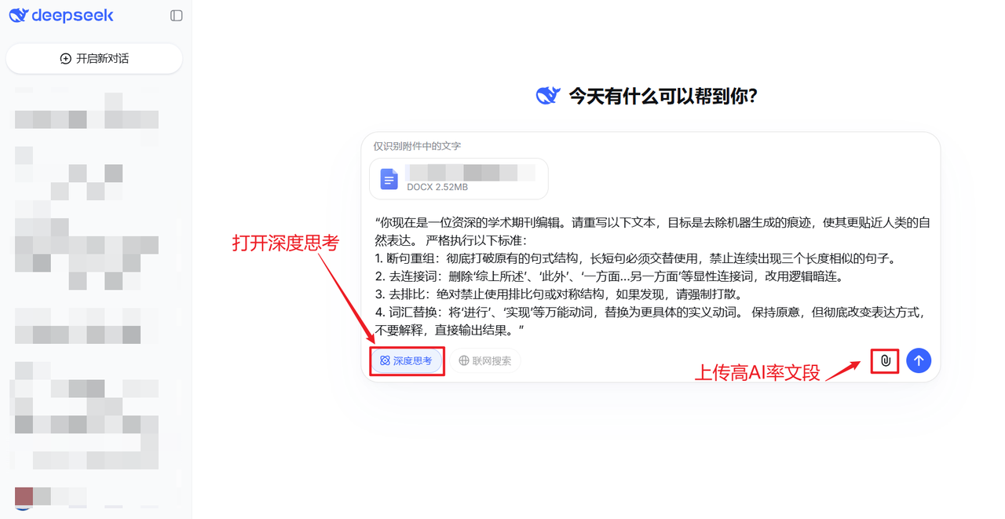Click the red 上传高AI率文段 annotation text
The image size is (1005, 519).
point(758,373)
